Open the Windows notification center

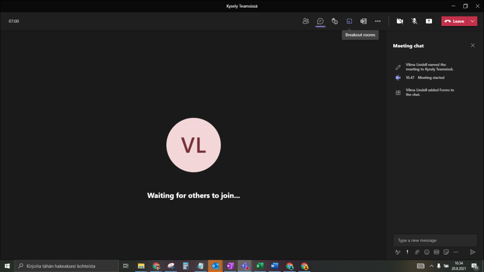coord(475,266)
